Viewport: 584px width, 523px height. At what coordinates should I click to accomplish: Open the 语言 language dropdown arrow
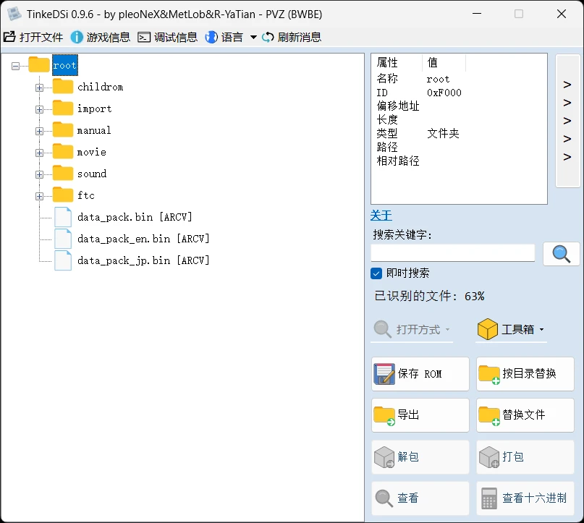(x=253, y=37)
